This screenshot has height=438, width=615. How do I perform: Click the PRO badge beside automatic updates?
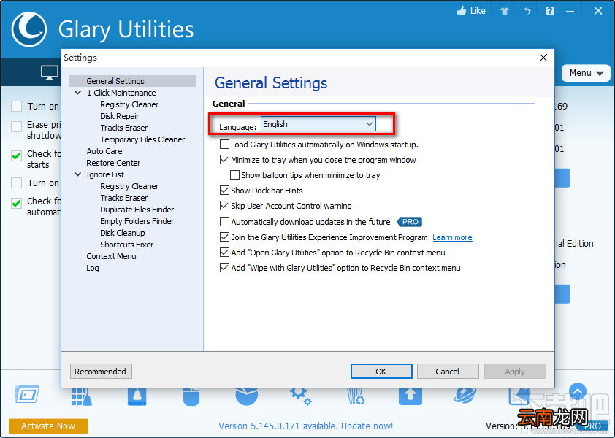pos(410,222)
